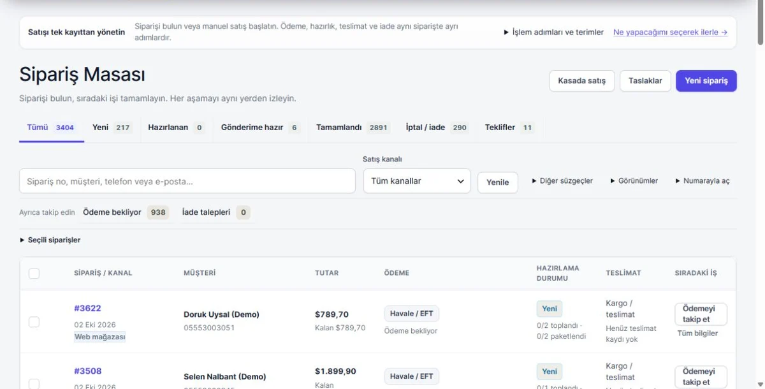Screen dimensions: 765x389
Task: Expand İşlem adımları ve terimler
Action: 554,32
